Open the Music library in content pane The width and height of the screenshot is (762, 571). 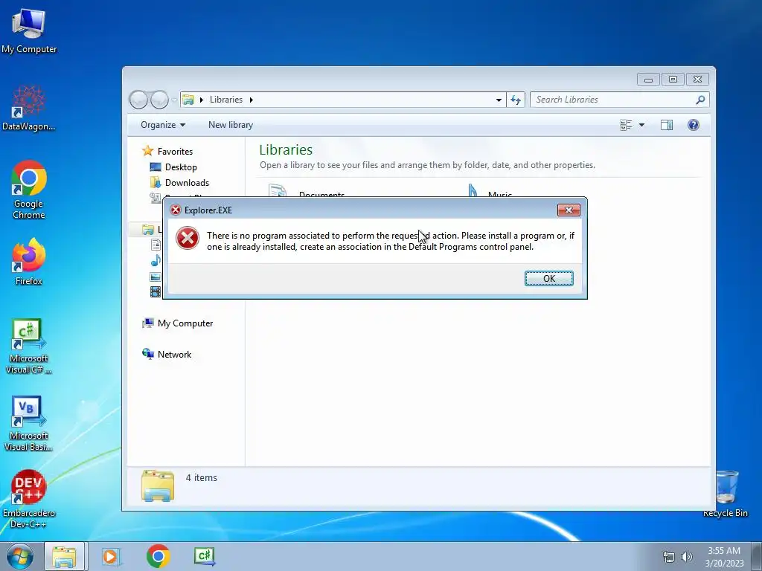click(x=490, y=192)
